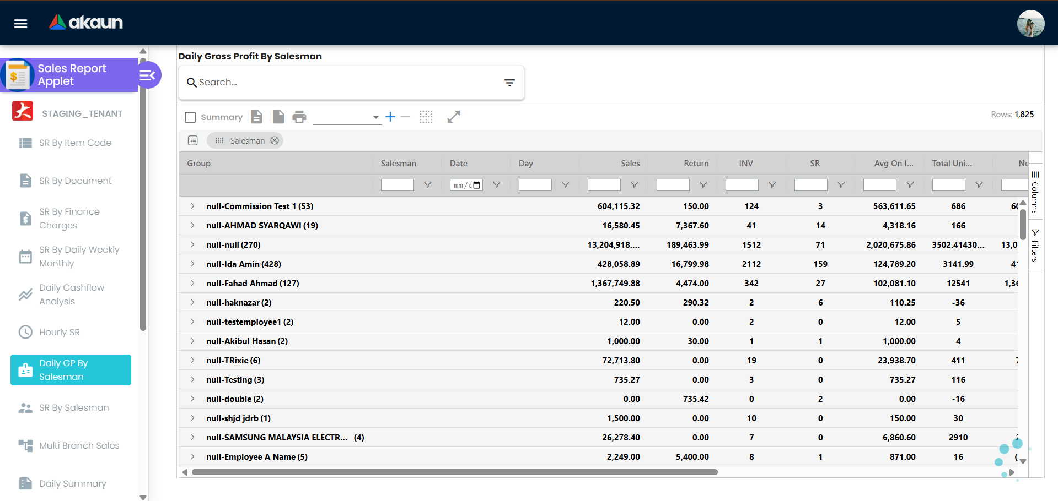Viewport: 1058px width, 501px height.
Task: Click the grid settings icon
Action: point(426,117)
